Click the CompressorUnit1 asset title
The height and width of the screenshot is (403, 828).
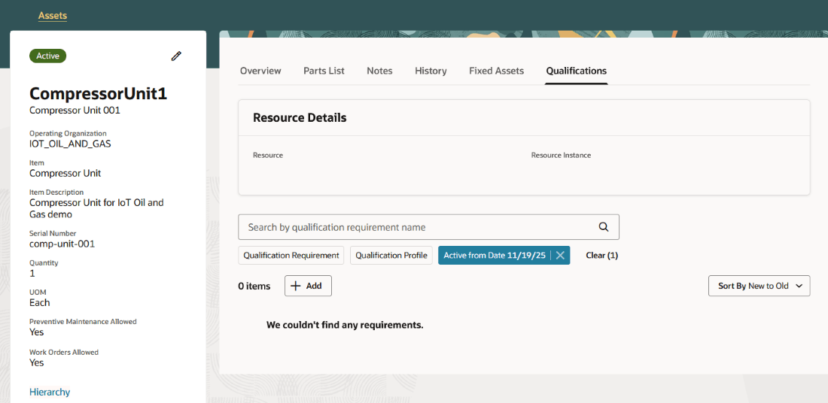[98, 94]
